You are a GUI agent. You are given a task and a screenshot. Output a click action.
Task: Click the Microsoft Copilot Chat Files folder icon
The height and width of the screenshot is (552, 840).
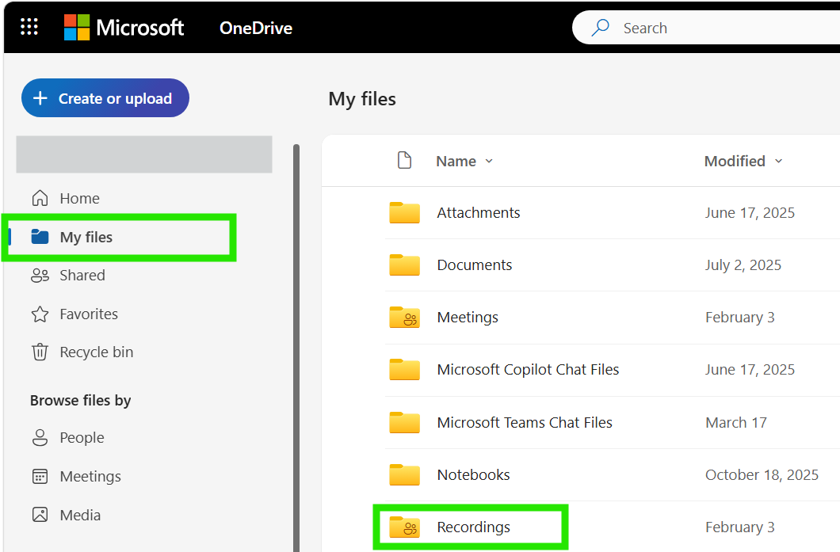pyautogui.click(x=404, y=369)
